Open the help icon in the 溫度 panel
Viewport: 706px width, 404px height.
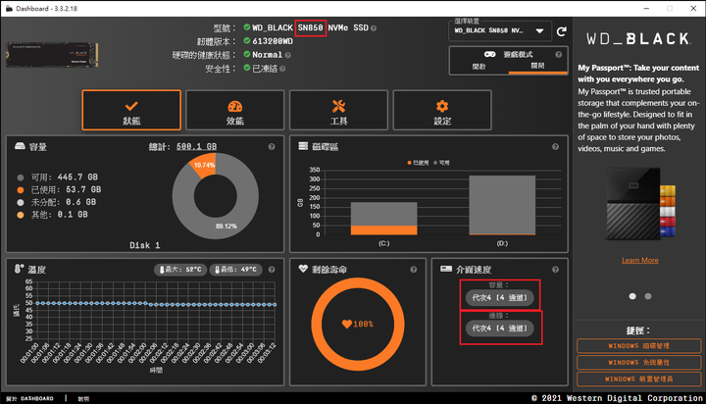(x=272, y=270)
